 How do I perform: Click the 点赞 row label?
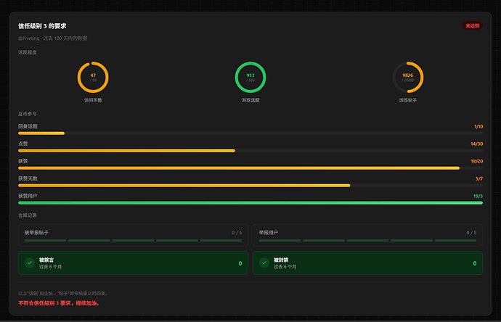[23, 144]
